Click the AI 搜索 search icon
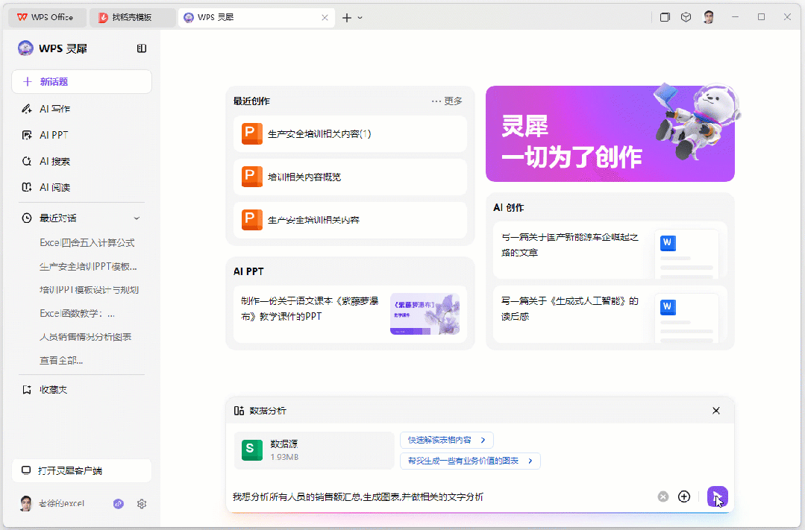This screenshot has width=805, height=530. (x=27, y=161)
